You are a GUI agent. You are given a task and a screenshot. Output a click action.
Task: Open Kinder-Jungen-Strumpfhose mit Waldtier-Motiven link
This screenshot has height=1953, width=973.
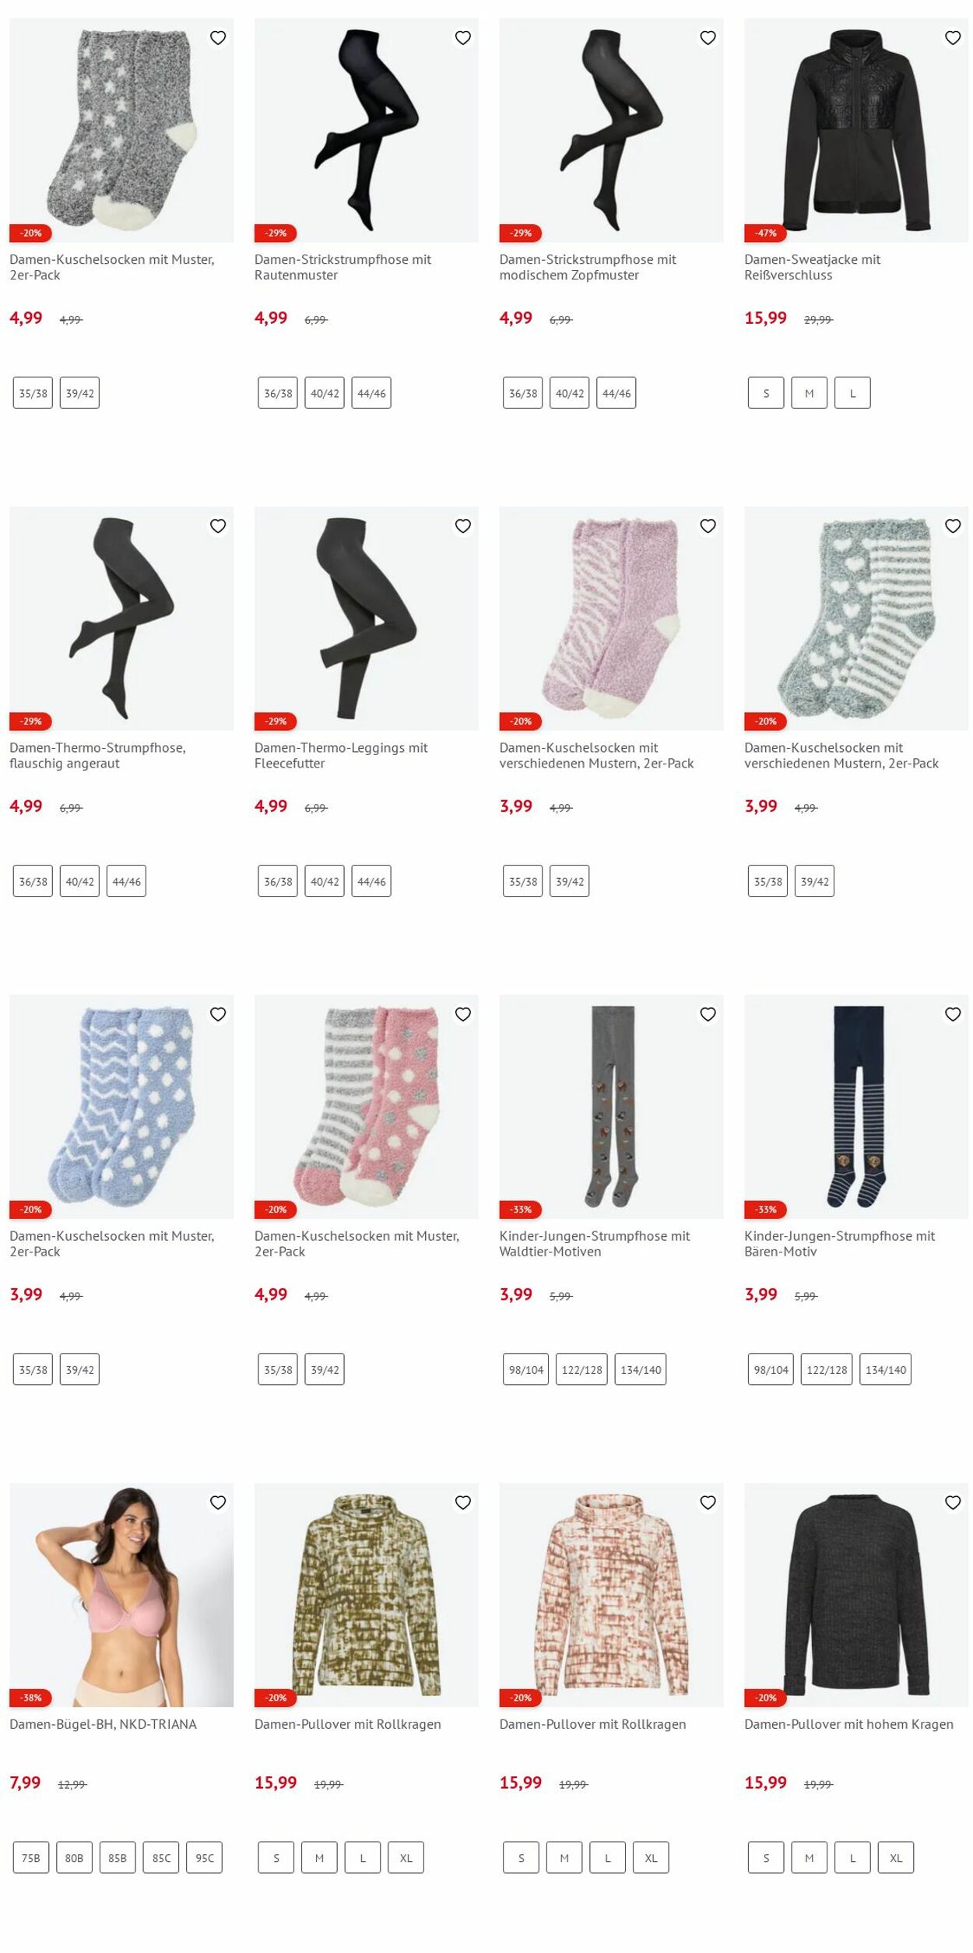pos(595,1243)
